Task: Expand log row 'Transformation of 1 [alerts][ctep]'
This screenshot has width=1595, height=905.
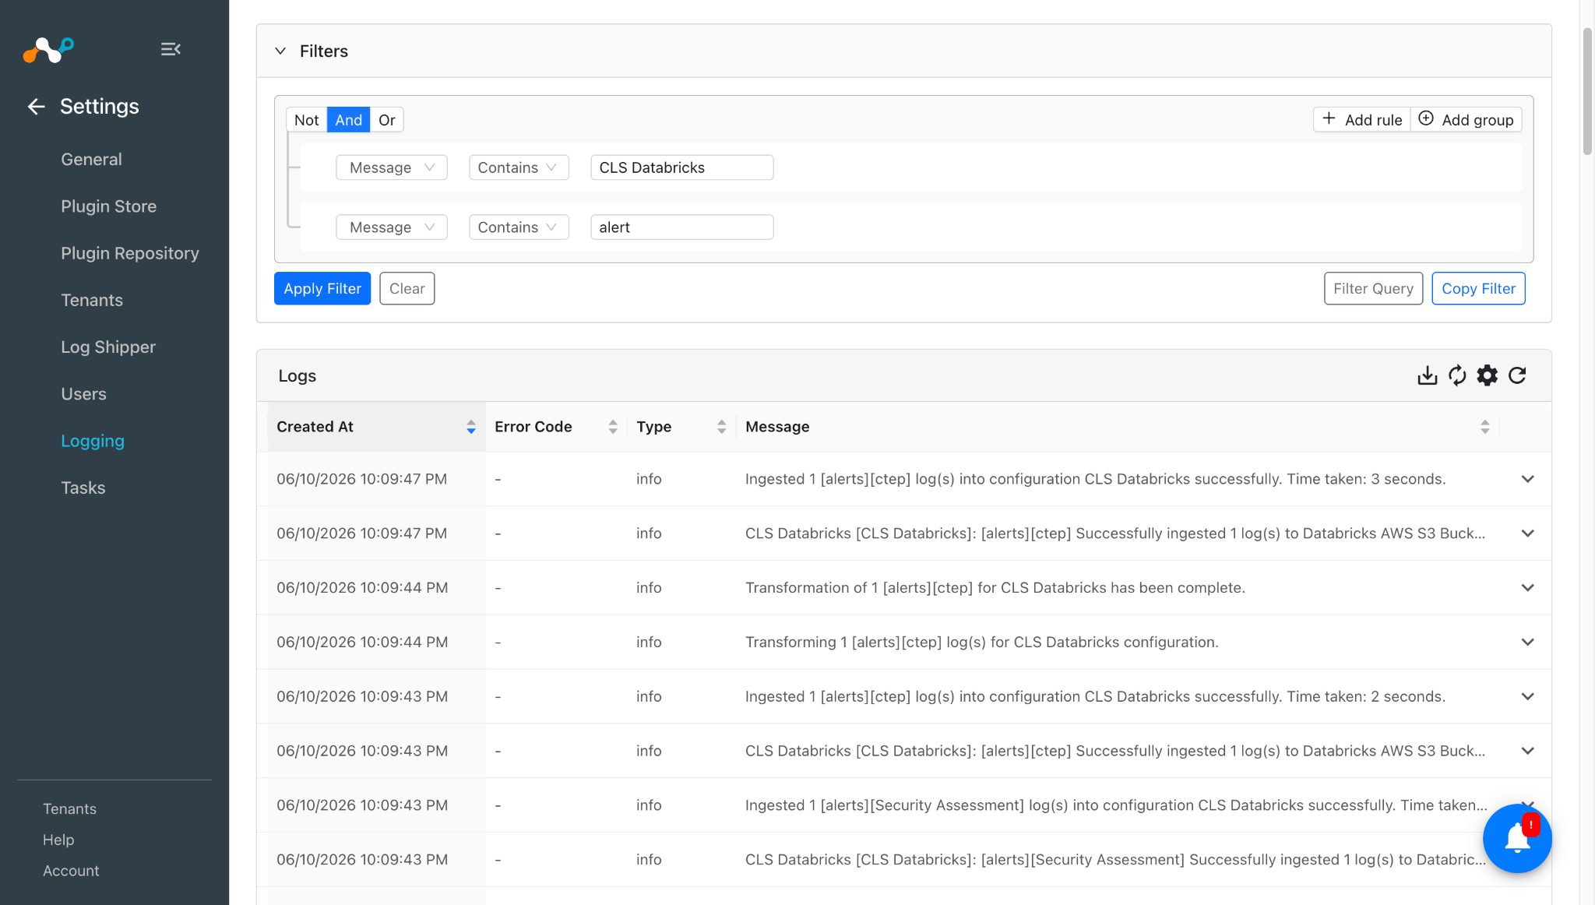Action: pos(1527,588)
